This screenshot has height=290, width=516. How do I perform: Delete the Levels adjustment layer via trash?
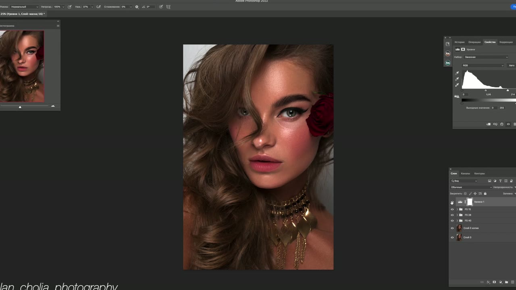514,124
